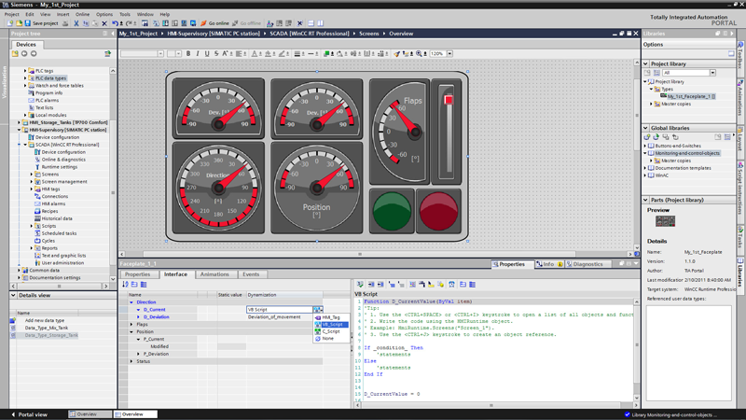Click the Underline formatting icon
746x420 pixels.
point(207,54)
